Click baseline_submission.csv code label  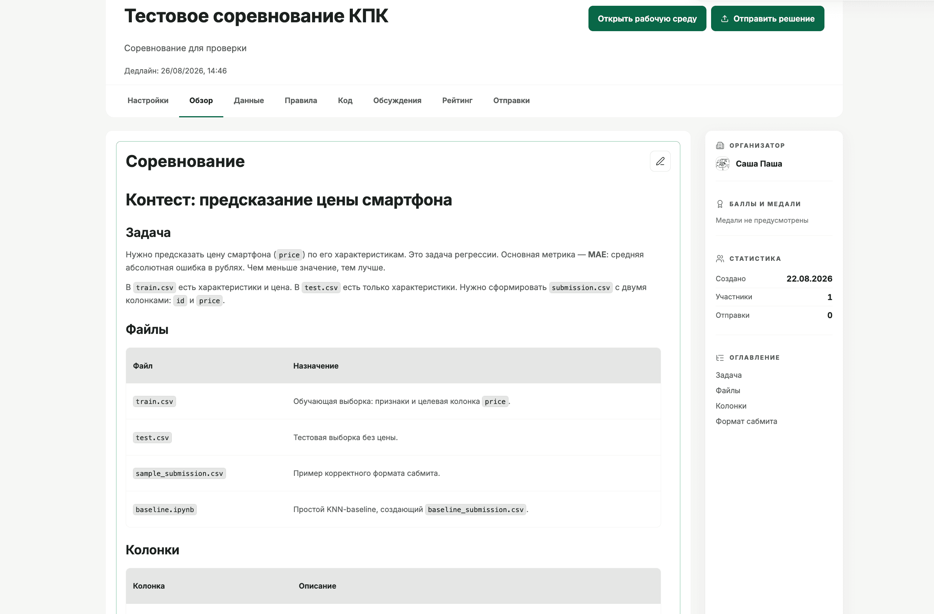pos(475,509)
